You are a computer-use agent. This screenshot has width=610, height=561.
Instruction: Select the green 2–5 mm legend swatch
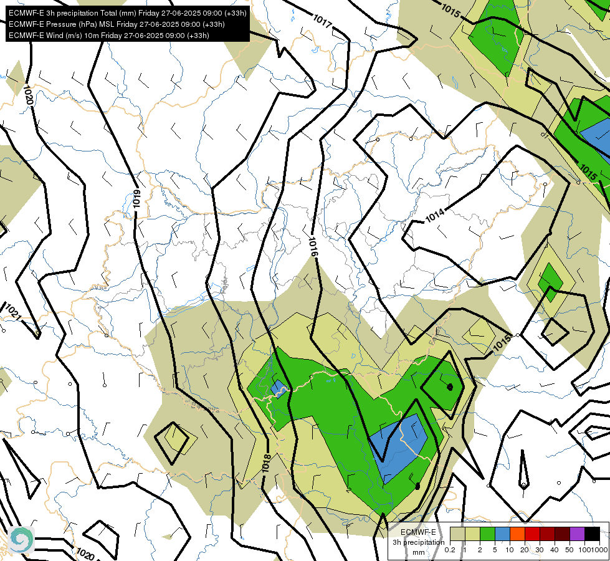coord(487,534)
